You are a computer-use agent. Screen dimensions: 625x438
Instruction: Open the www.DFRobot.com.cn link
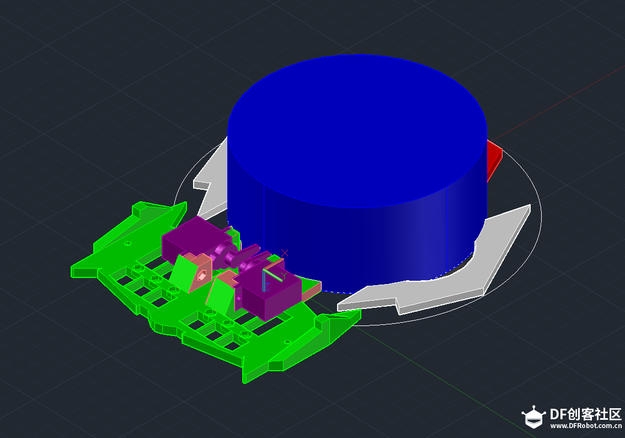(x=586, y=426)
